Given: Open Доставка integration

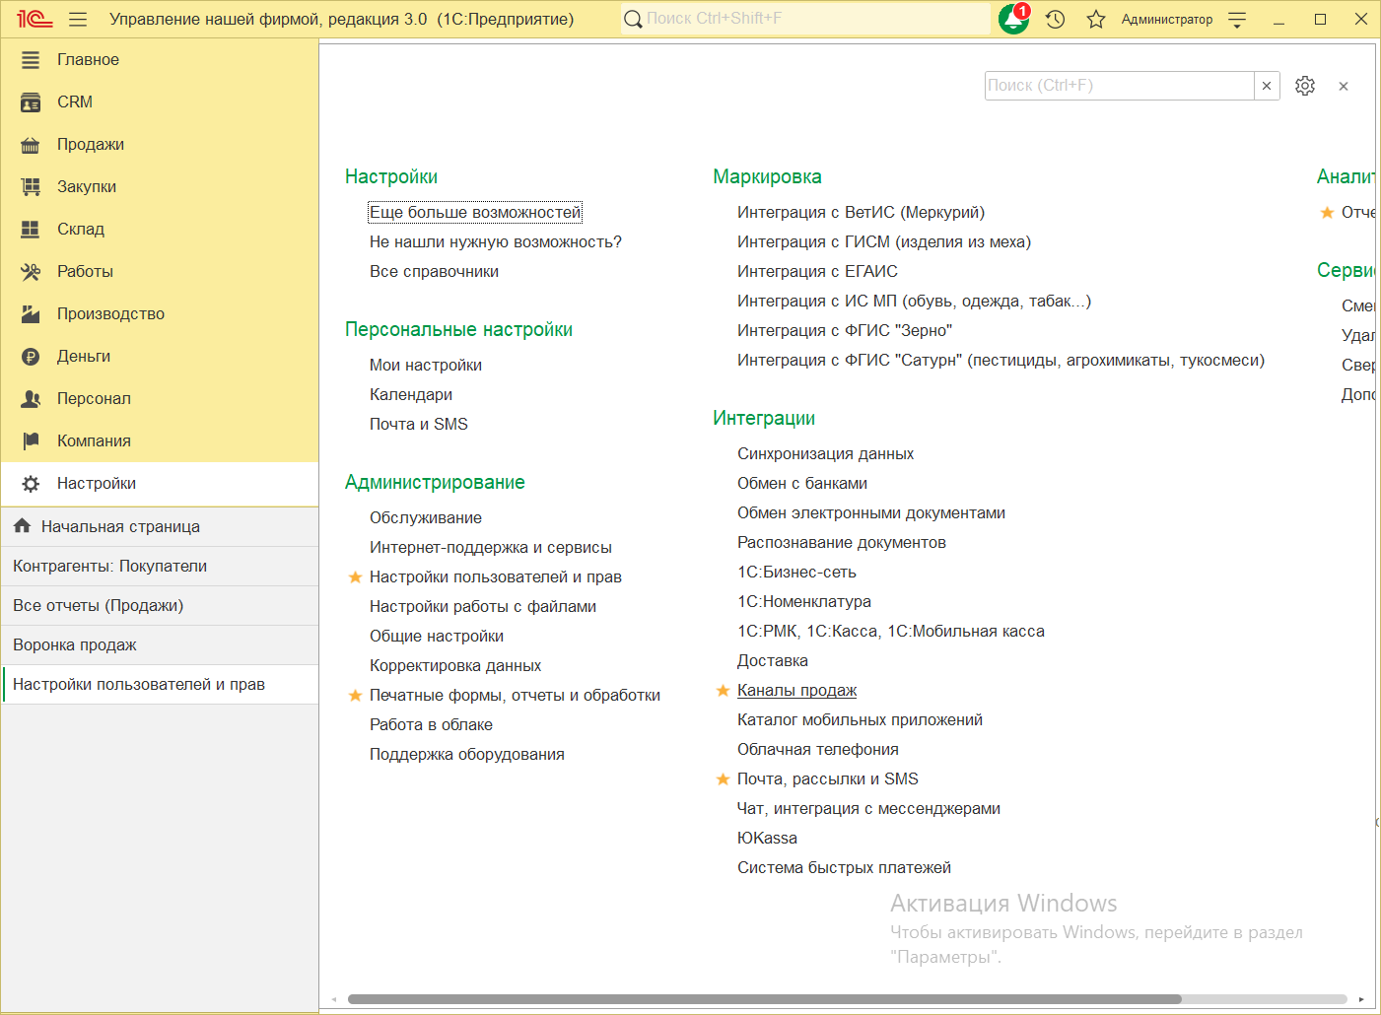Looking at the screenshot, I should point(773,661).
